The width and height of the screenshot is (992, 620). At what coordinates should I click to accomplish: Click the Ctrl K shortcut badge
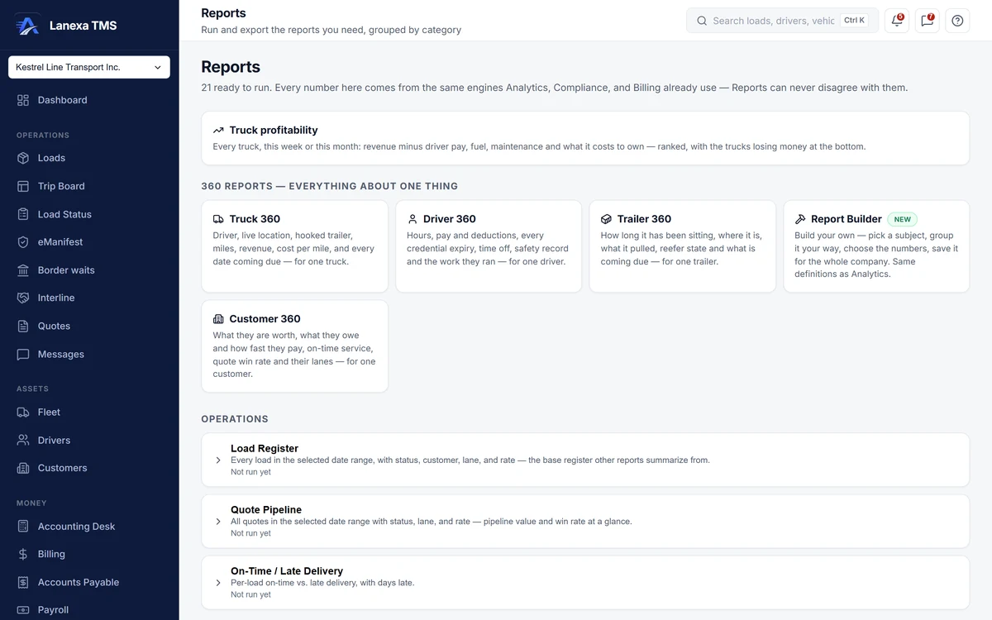coord(854,21)
